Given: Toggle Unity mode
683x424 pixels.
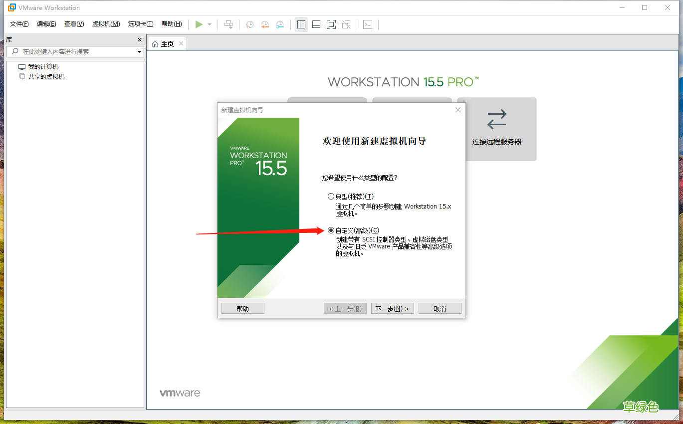Looking at the screenshot, I should (x=346, y=24).
